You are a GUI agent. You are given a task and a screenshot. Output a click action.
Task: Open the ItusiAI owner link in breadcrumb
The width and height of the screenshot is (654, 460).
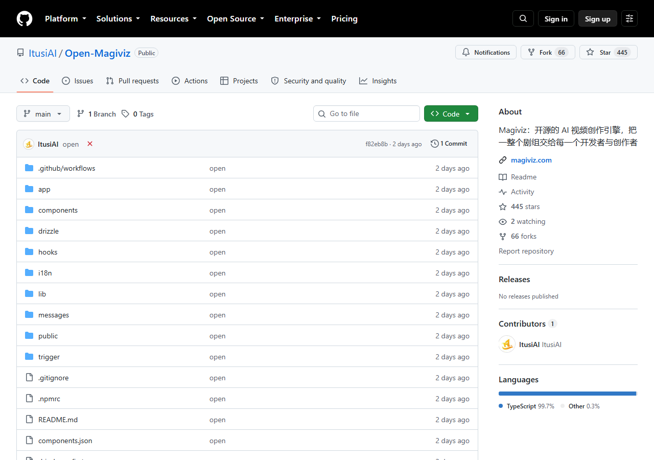tap(42, 53)
